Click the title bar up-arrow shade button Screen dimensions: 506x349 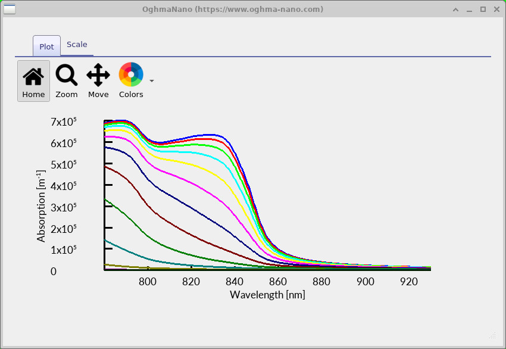[x=455, y=10]
